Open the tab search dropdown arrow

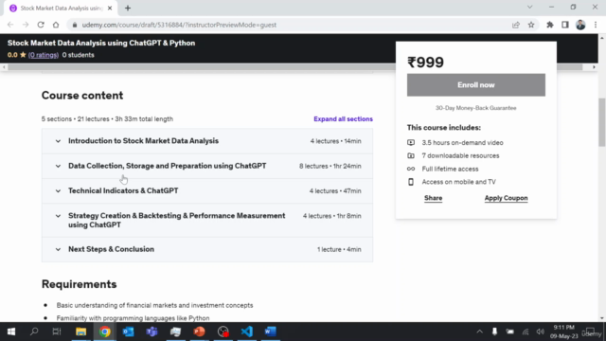click(530, 7)
